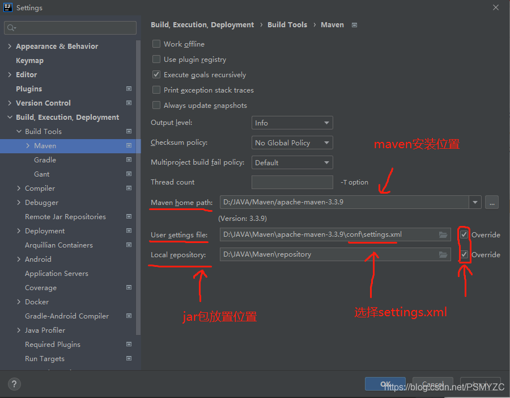Click the breadcrumb project-level icon after Maven
The width and height of the screenshot is (510, 398).
pyautogui.click(x=355, y=25)
